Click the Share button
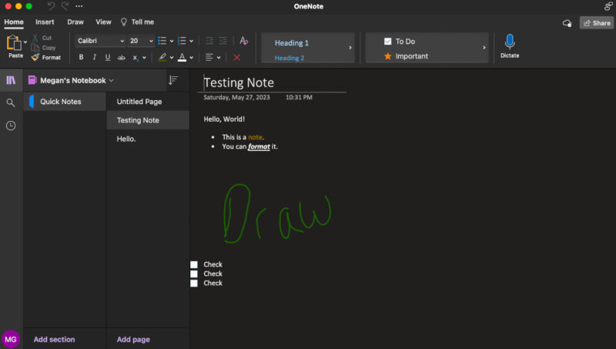The width and height of the screenshot is (616, 349). (596, 23)
